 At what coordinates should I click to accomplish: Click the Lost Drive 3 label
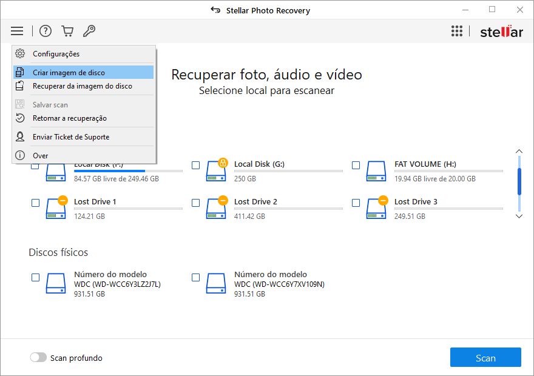(x=416, y=201)
